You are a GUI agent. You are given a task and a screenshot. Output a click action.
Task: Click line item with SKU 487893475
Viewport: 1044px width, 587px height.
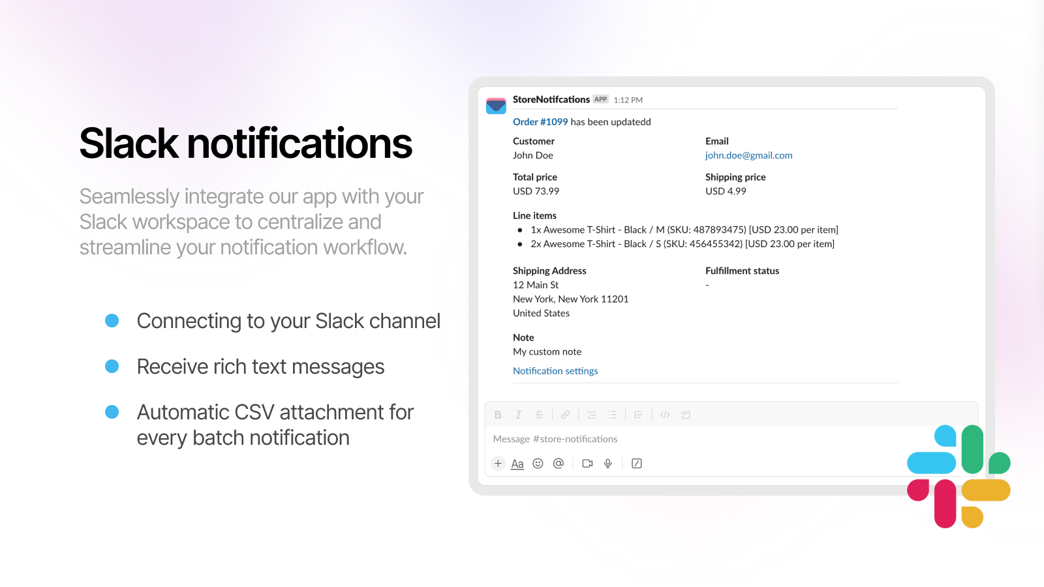point(684,230)
